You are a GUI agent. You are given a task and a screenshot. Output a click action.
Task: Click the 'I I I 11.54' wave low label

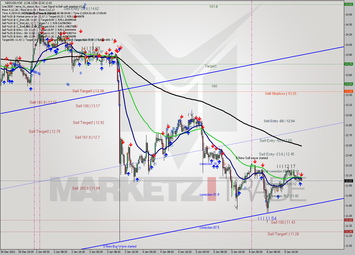tap(267, 218)
